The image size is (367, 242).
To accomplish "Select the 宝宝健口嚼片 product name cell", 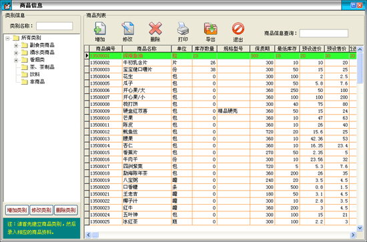I will [x=147, y=70].
